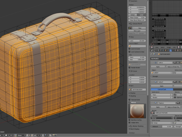Open the Texture properties tab icon
This screenshot has height=137, width=182.
point(178,50)
